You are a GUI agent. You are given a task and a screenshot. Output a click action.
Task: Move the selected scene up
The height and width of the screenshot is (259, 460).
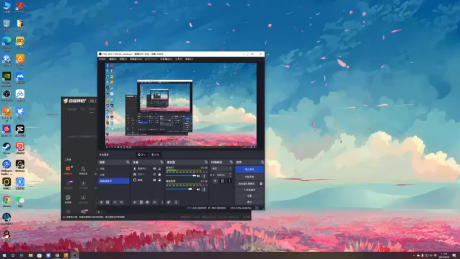tap(114, 202)
